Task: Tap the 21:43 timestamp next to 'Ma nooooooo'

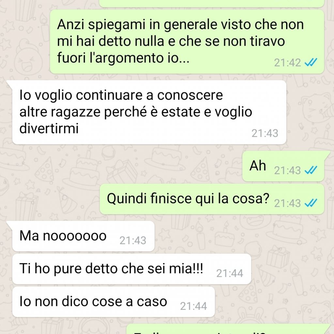Action: [x=133, y=241]
